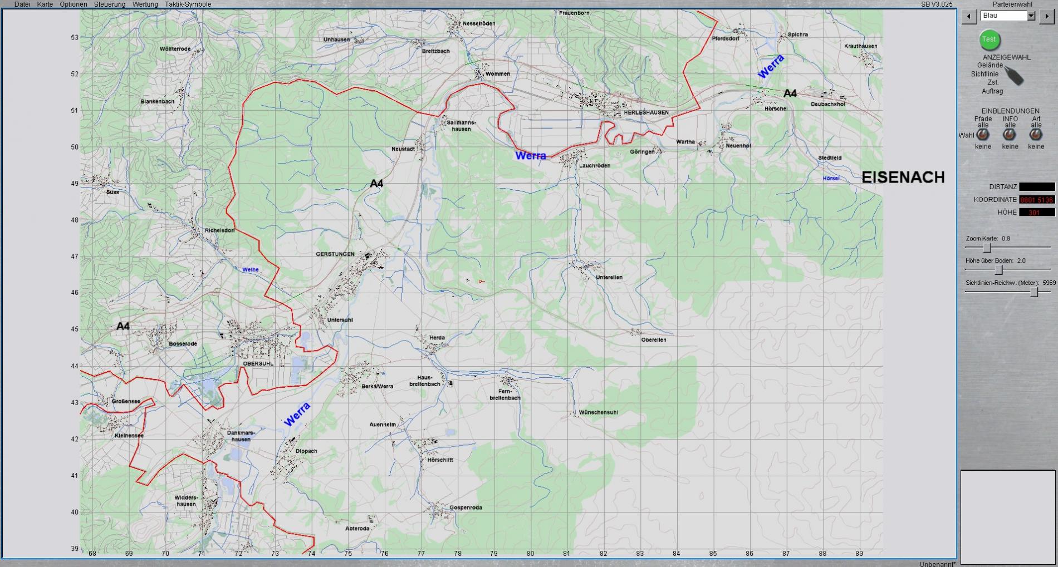Image resolution: width=1058 pixels, height=567 pixels.
Task: Click the Anzeigewahl rotary selector knob
Action: 1015,76
